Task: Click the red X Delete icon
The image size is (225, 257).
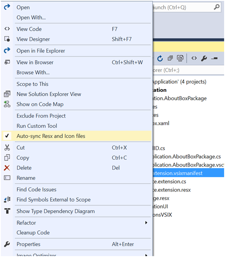Action: 7,168
